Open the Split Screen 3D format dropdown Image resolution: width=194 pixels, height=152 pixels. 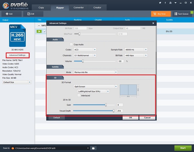coord(95,86)
